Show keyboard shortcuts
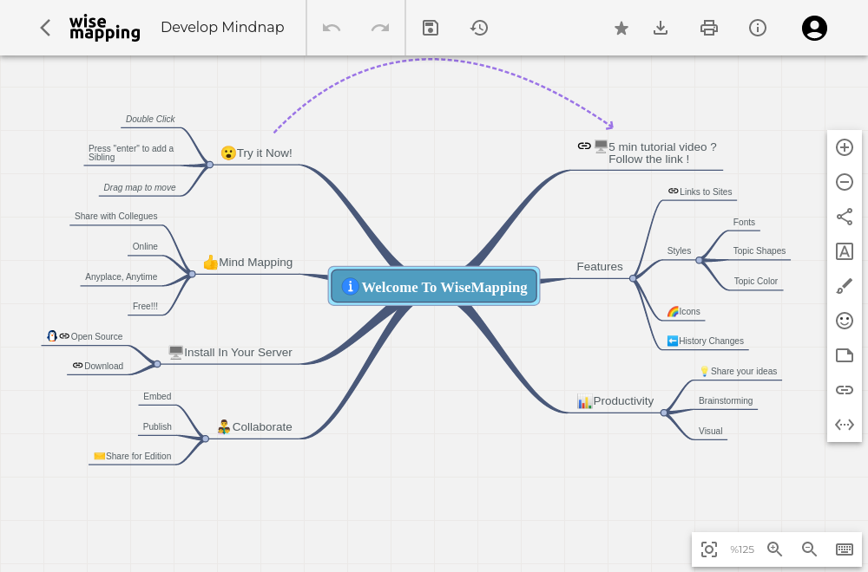This screenshot has height=572, width=868. pyautogui.click(x=845, y=549)
